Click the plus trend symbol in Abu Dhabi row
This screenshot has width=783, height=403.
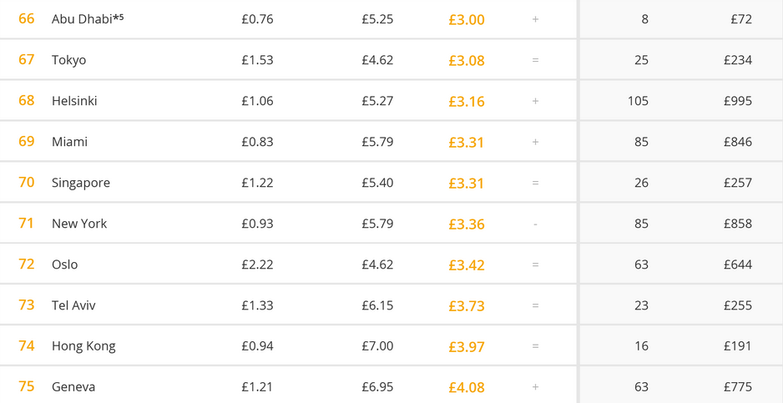coord(535,19)
